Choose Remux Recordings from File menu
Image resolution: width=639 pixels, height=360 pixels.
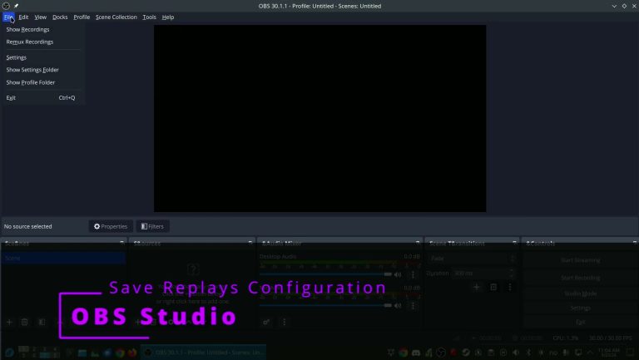[42, 42]
